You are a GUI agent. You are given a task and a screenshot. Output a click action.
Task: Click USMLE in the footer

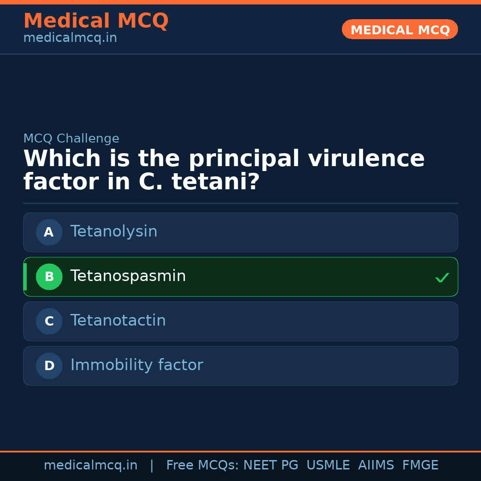(328, 465)
